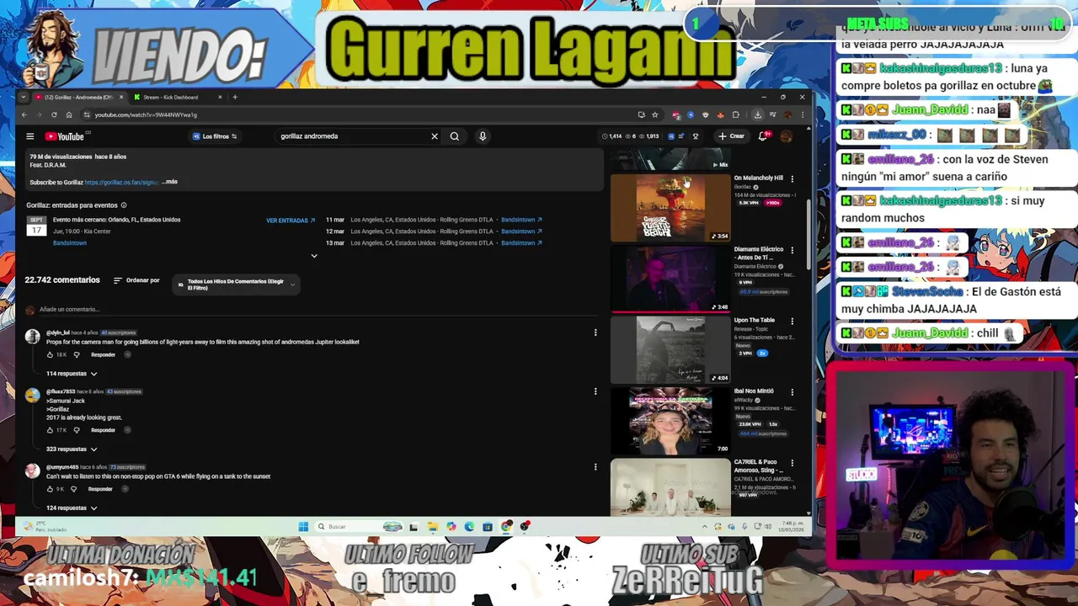The height and width of the screenshot is (606, 1078).
Task: Open options for 'On Melancholy Hill' video
Action: tap(792, 178)
